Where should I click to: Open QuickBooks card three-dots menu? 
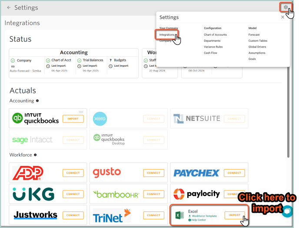click(81, 112)
